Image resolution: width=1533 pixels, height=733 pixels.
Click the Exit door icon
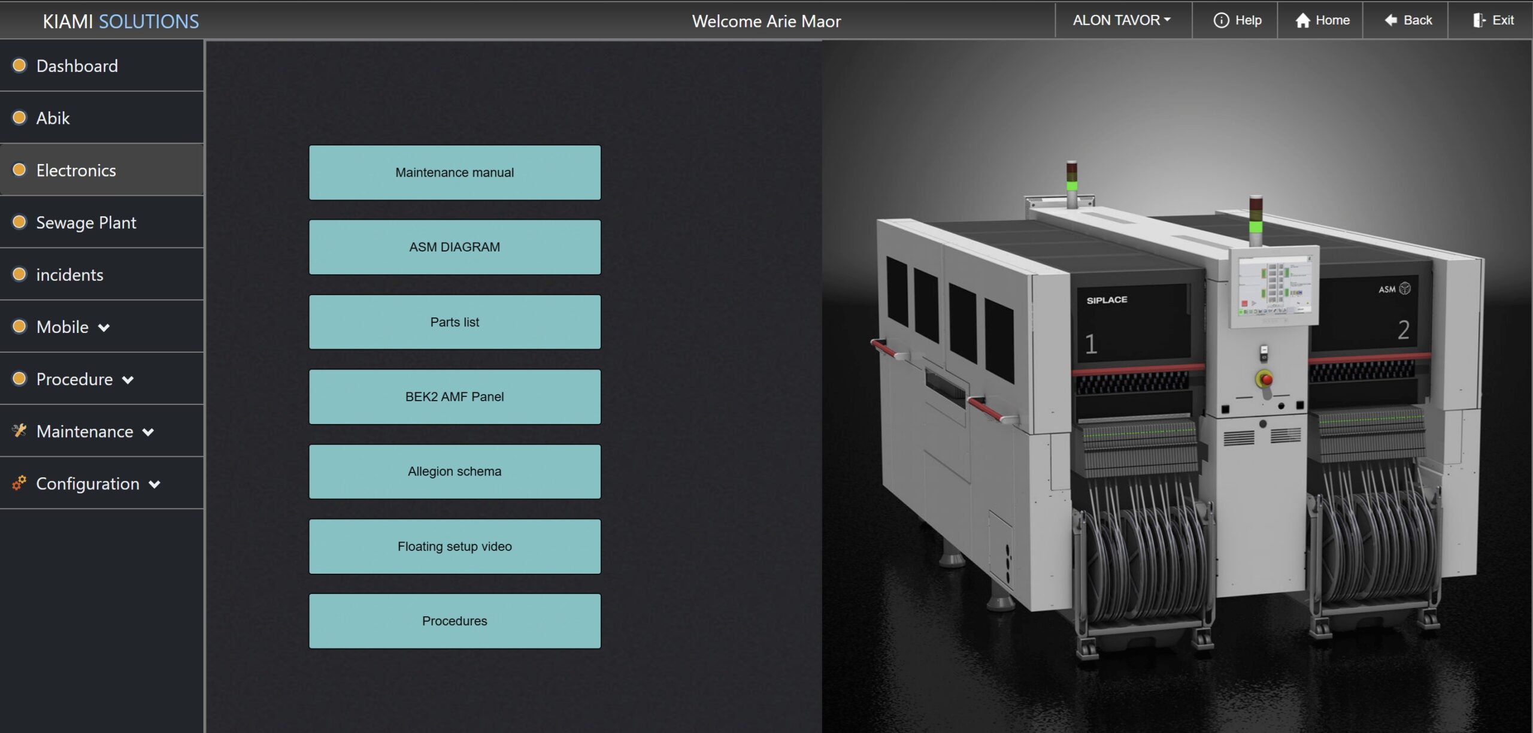point(1479,20)
